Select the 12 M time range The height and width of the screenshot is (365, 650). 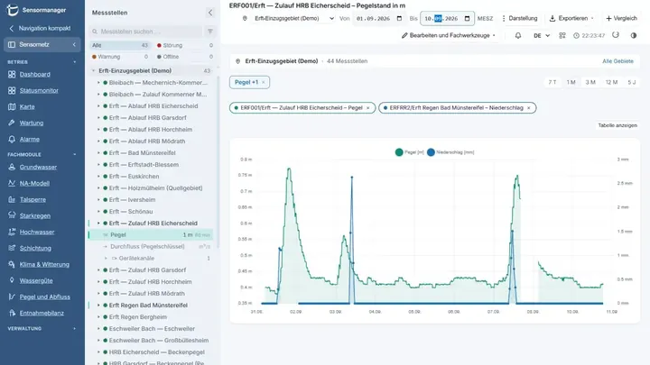[611, 82]
